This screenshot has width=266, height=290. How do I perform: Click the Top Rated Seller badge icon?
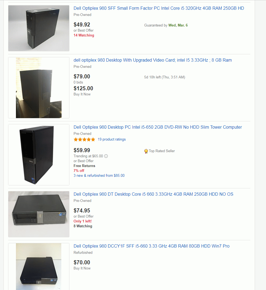pos(146,151)
